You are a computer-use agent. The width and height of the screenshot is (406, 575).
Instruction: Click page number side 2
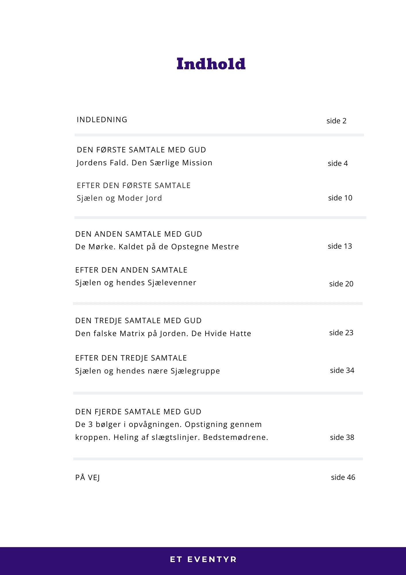(x=336, y=121)
